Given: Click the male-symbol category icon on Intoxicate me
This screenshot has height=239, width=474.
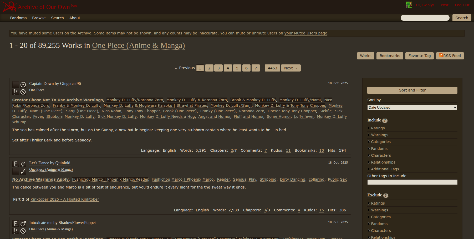Looking at the screenshot, I should 23,224.
